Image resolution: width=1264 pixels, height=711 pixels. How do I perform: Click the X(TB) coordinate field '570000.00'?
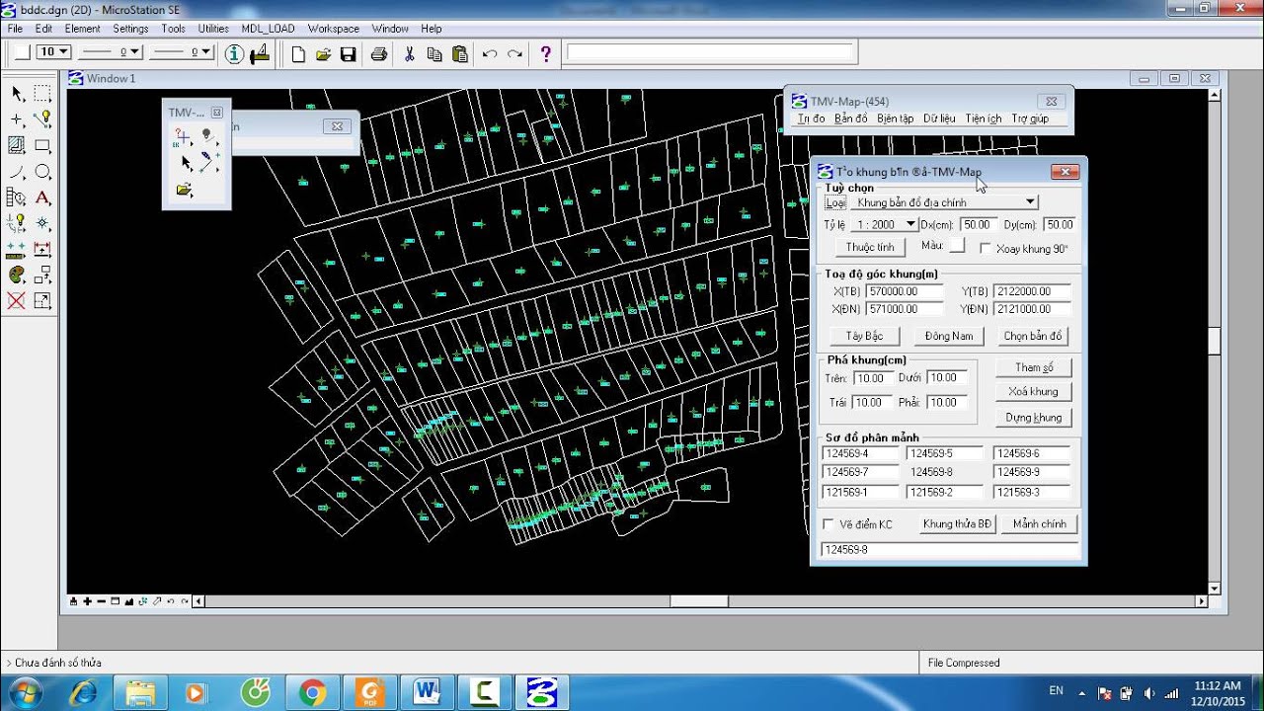(x=904, y=292)
